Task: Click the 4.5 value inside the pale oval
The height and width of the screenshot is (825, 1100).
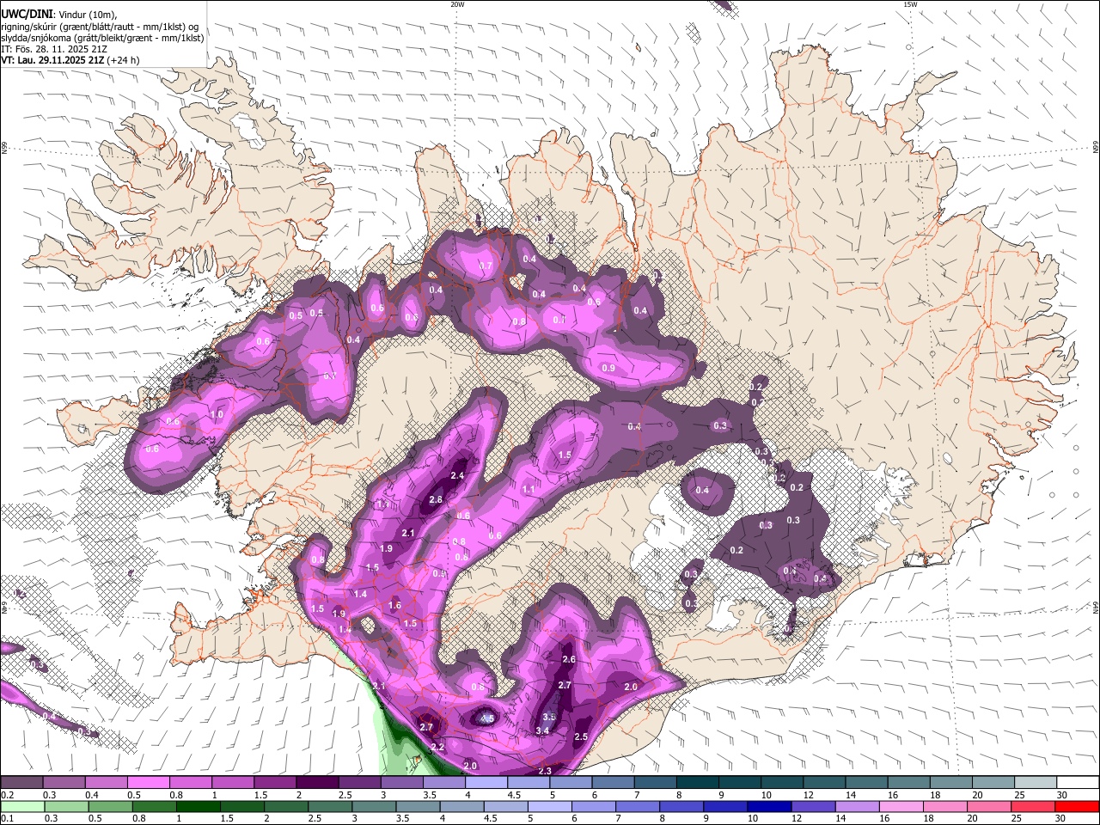Action: coord(487,718)
